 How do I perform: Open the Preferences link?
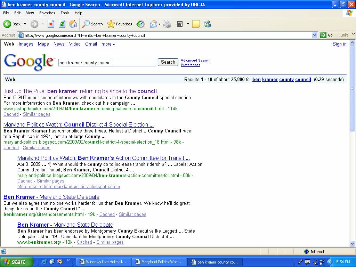190,65
